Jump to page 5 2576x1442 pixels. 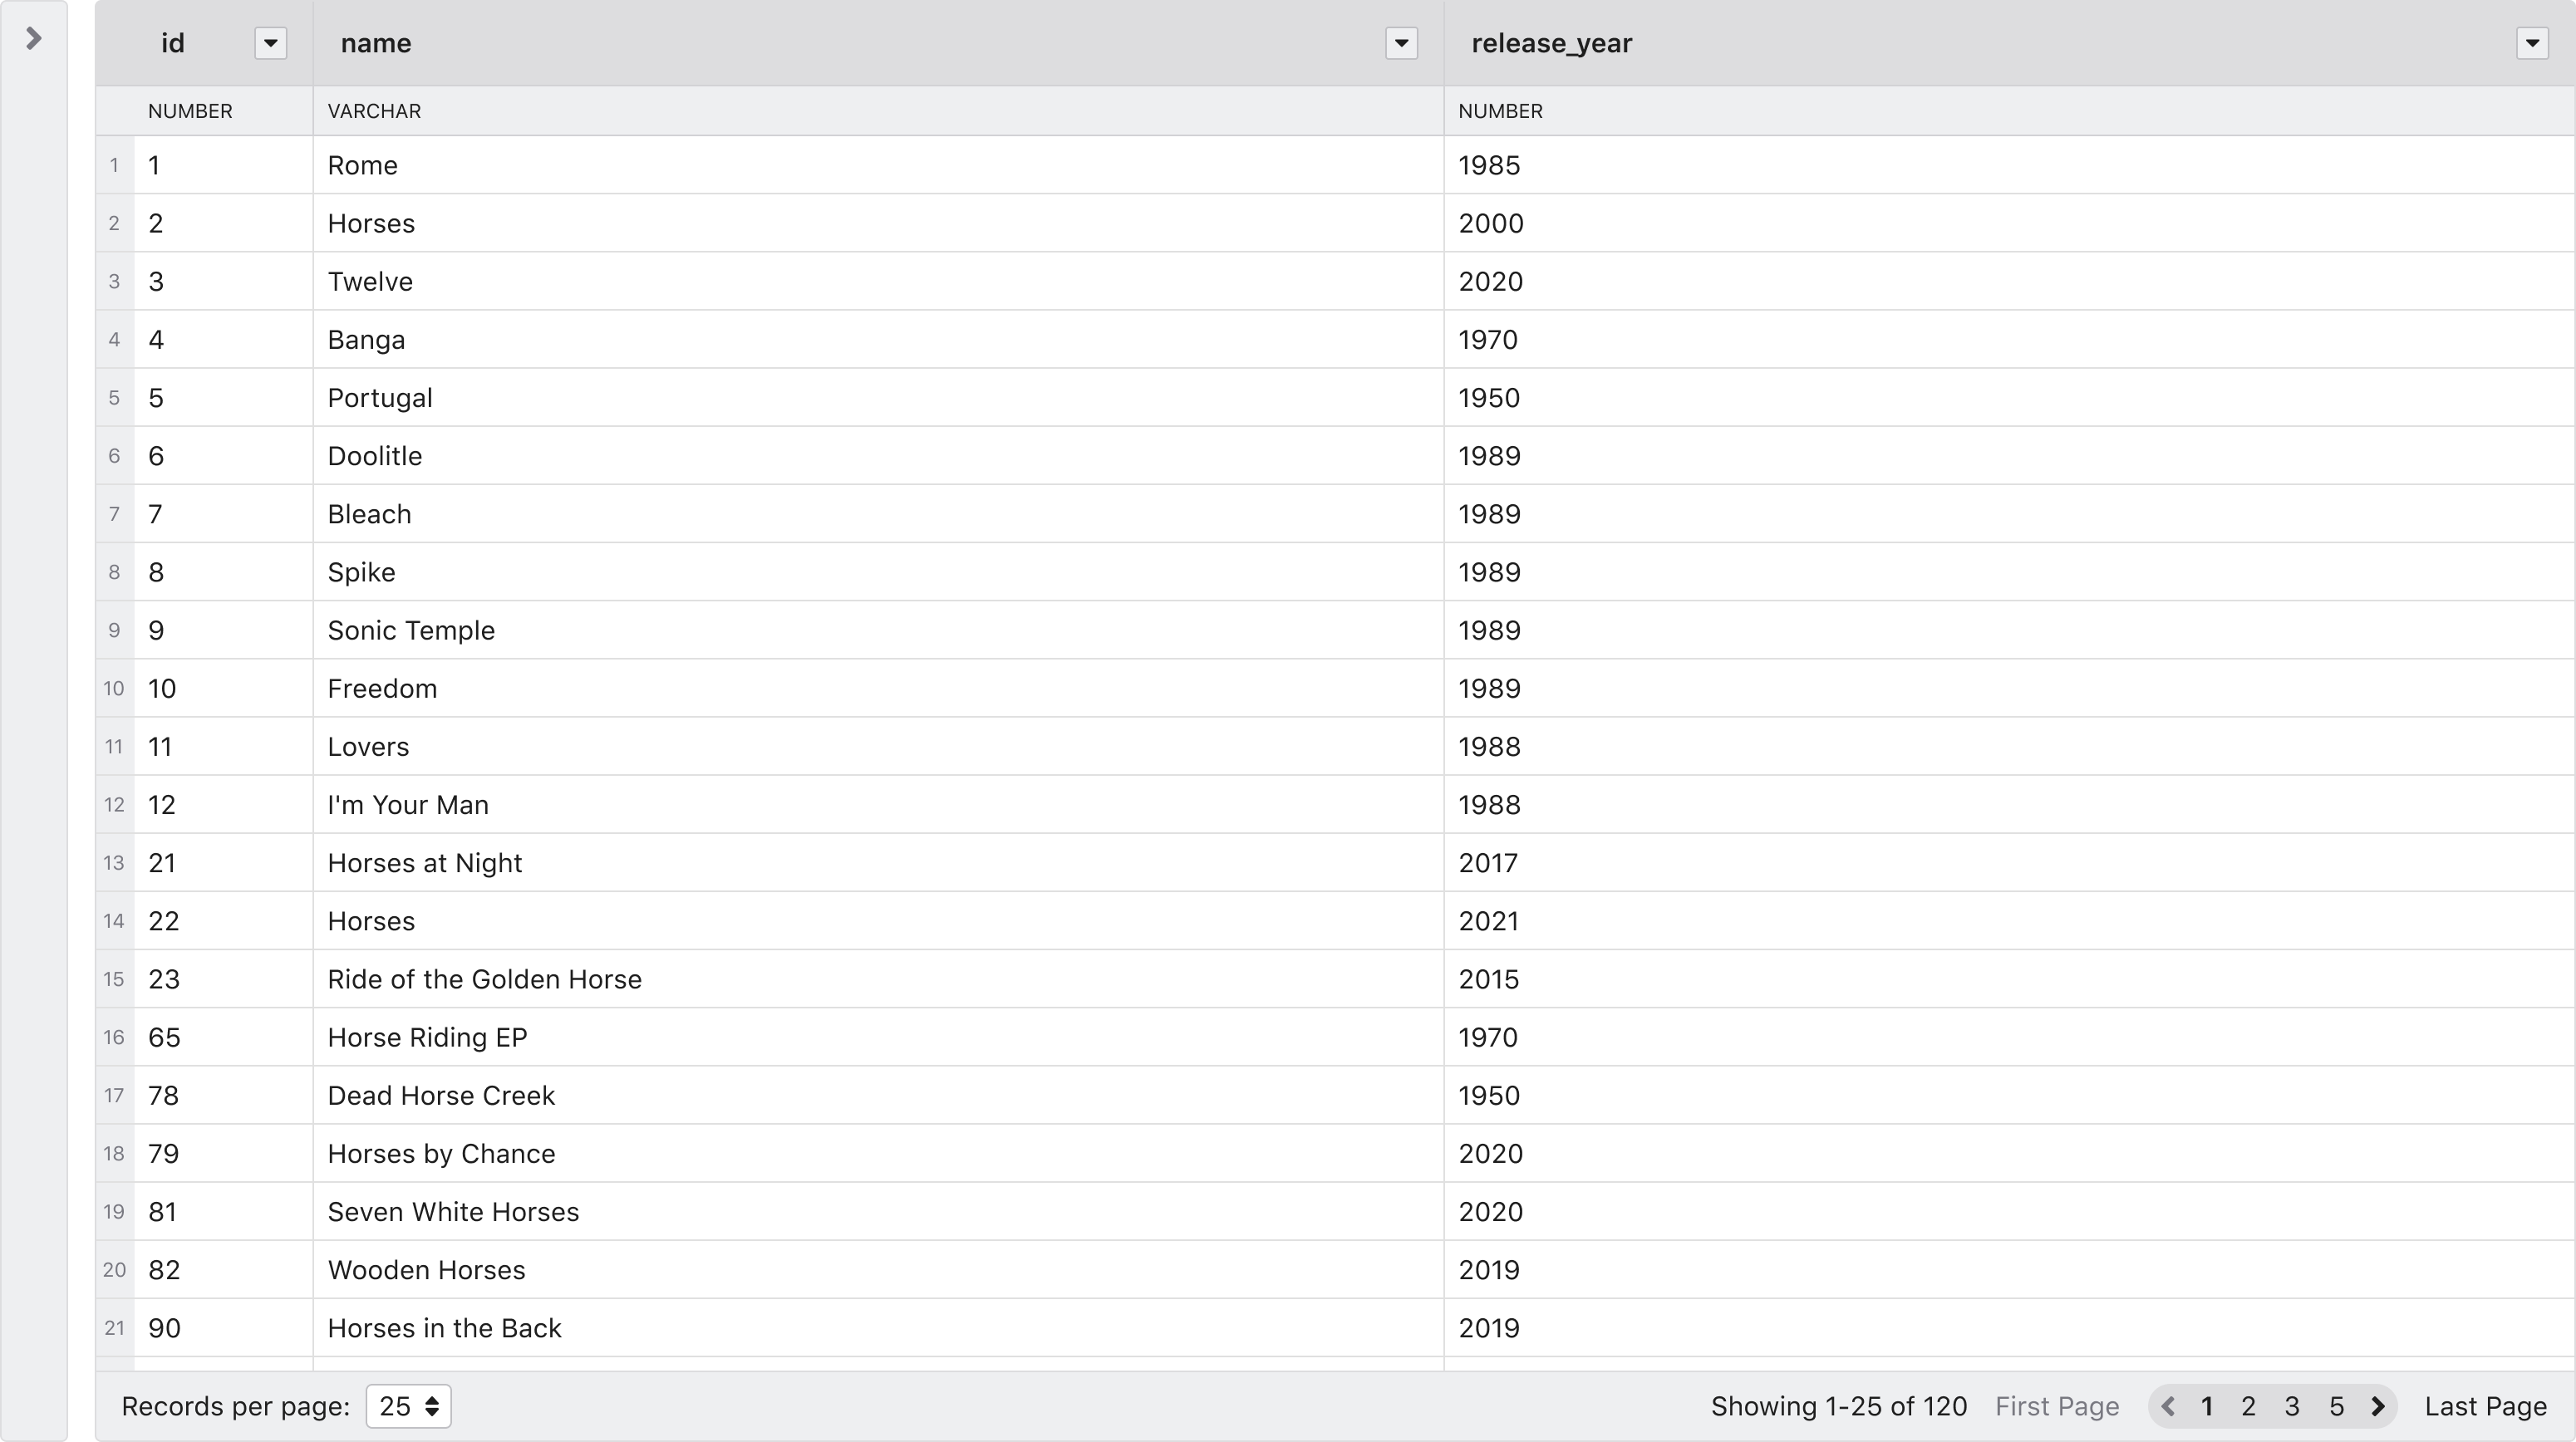[x=2336, y=1406]
